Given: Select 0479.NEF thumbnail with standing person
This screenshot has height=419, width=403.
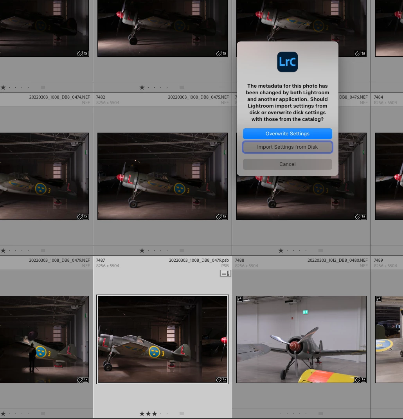Looking at the screenshot, I should click(44, 339).
